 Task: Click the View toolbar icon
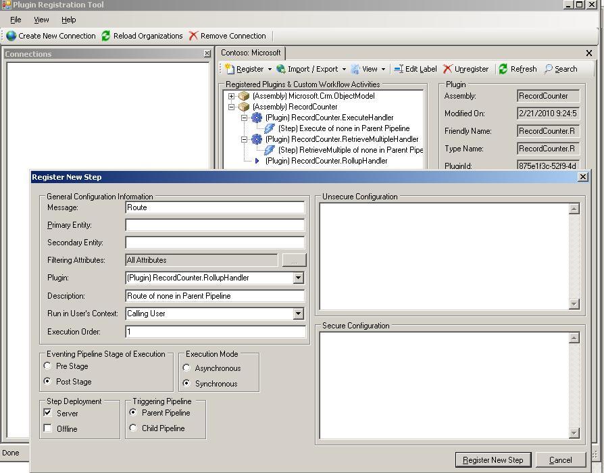coord(355,69)
